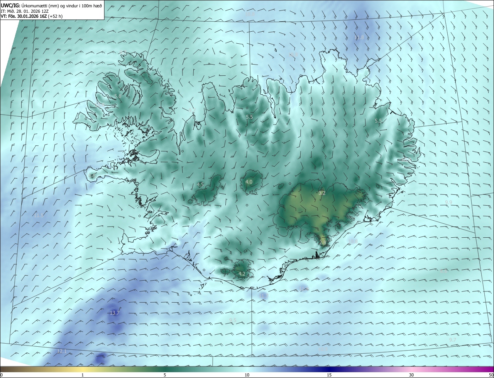Click the "VT: Fös. 30.01.2026 16Z (+52 h)" line
The image size is (494, 378).
tap(32, 16)
